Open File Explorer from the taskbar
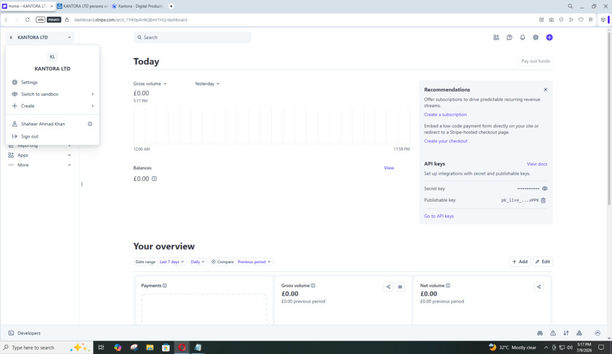The width and height of the screenshot is (612, 354). coord(150,347)
